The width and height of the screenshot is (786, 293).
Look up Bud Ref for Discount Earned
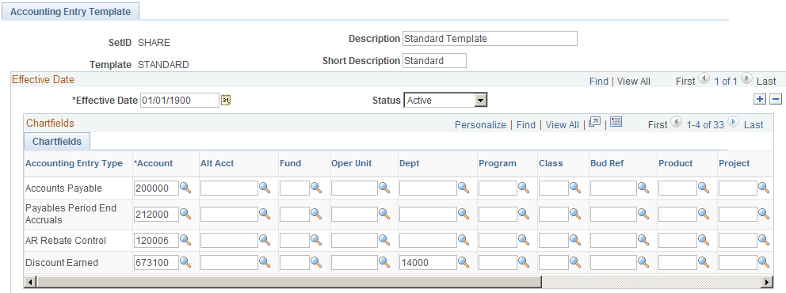pos(643,262)
